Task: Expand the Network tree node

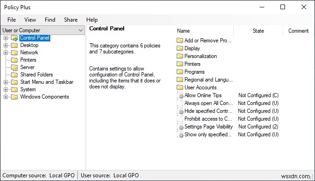Action: [x=6, y=53]
